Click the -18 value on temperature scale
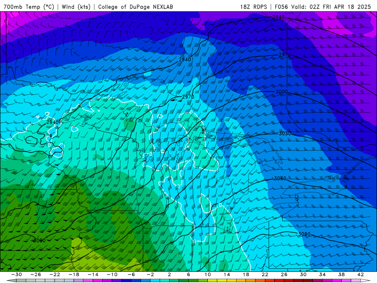 (74, 275)
